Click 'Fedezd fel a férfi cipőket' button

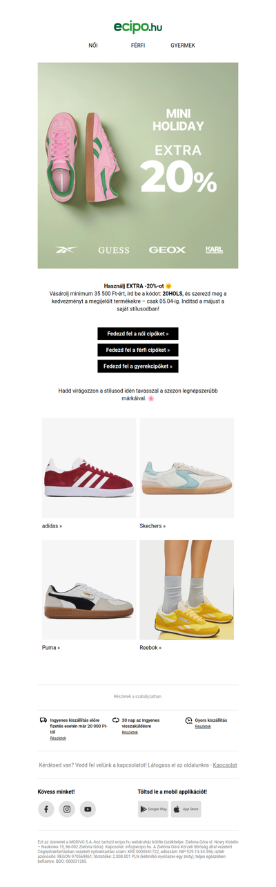pos(138,350)
